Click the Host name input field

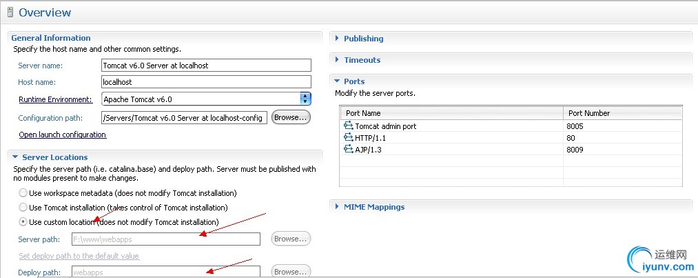[206, 82]
